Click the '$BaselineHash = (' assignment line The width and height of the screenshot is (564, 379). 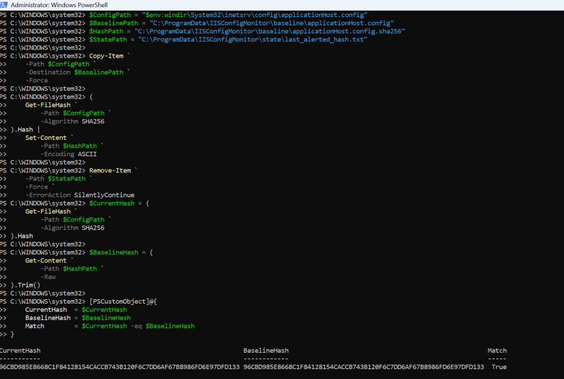point(121,252)
